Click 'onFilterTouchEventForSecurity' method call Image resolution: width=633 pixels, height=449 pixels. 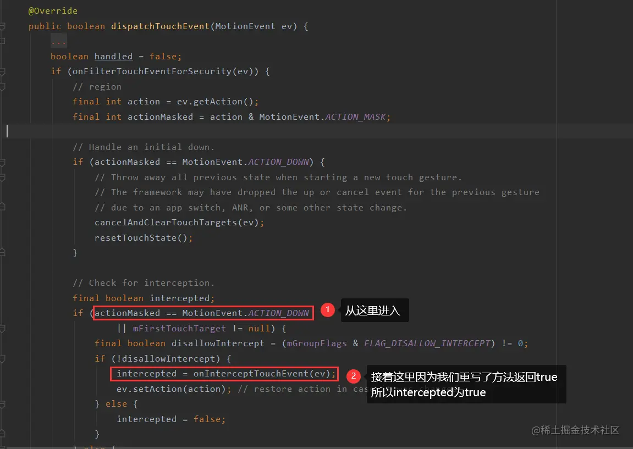[152, 71]
